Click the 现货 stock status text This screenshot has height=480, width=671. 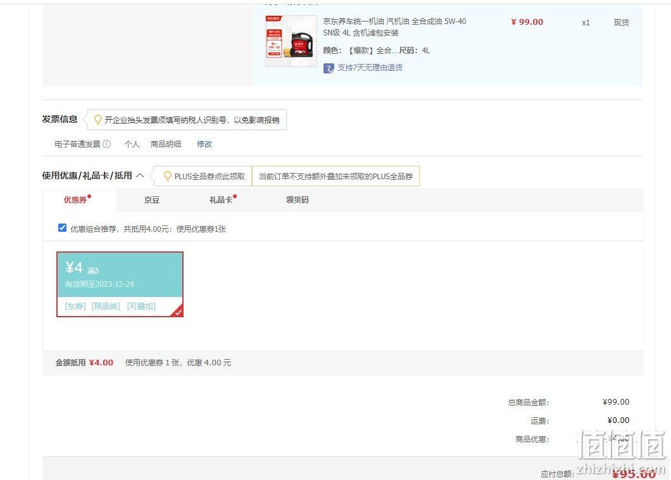622,23
